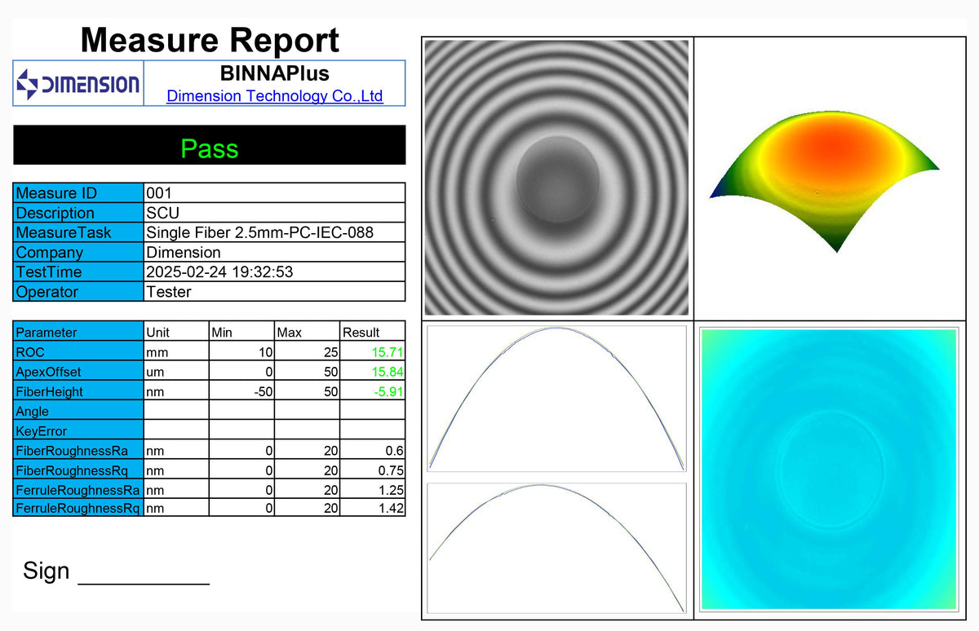This screenshot has width=979, height=631.
Task: Click the Dimension company logo
Action: [x=78, y=84]
